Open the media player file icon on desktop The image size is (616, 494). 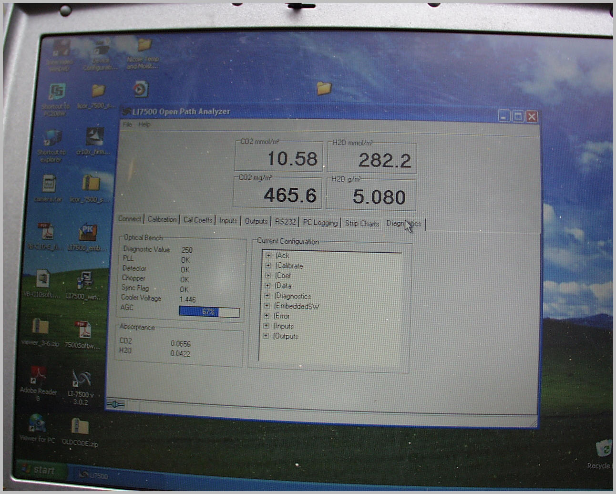point(140,89)
